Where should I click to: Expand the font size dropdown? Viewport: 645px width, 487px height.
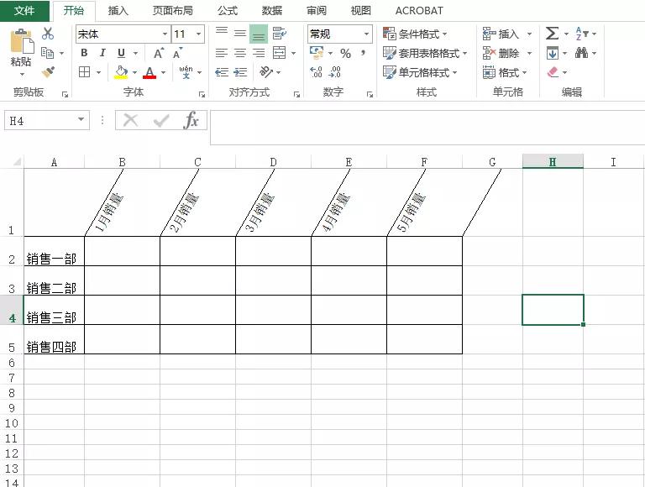(198, 34)
